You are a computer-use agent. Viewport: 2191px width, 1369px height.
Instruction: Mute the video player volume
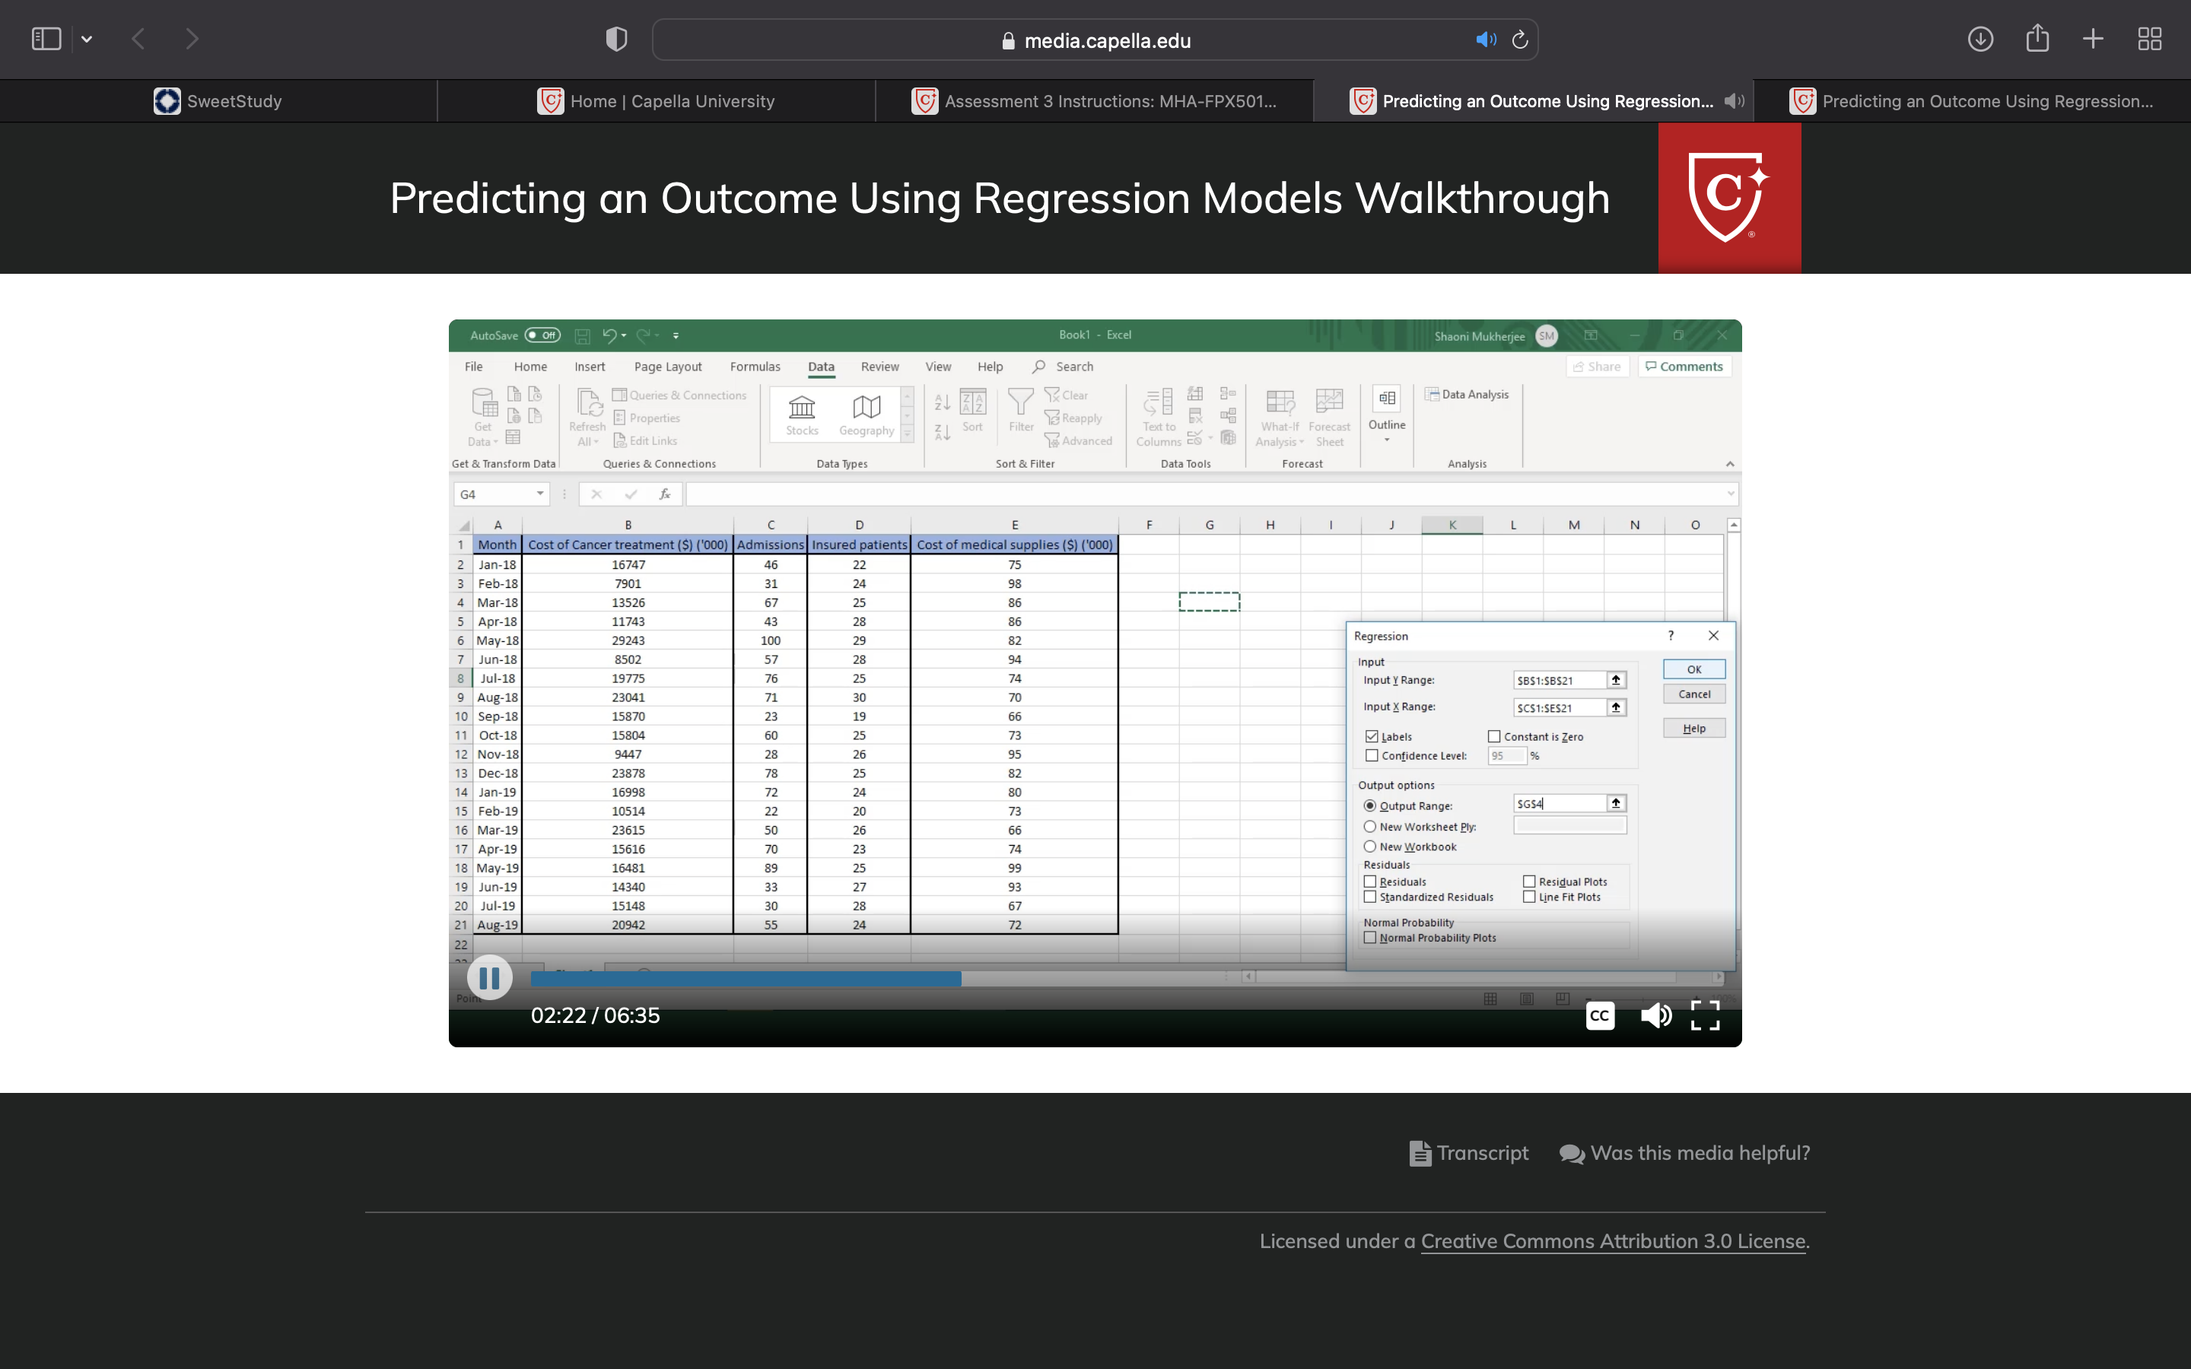point(1656,1016)
